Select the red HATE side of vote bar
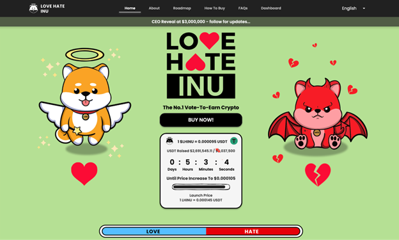 point(253,231)
